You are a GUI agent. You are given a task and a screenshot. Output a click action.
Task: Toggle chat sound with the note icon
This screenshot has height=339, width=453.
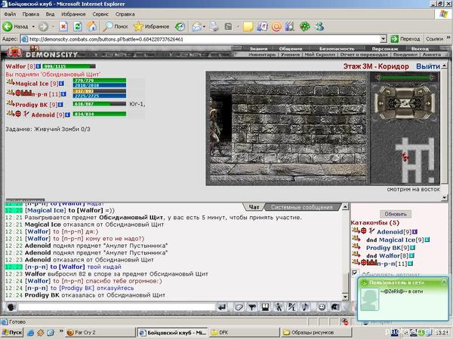click(305, 307)
